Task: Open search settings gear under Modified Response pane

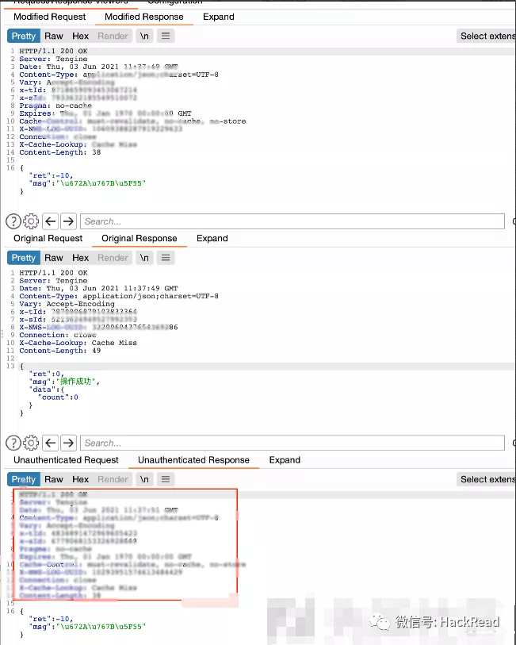Action: tap(31, 221)
